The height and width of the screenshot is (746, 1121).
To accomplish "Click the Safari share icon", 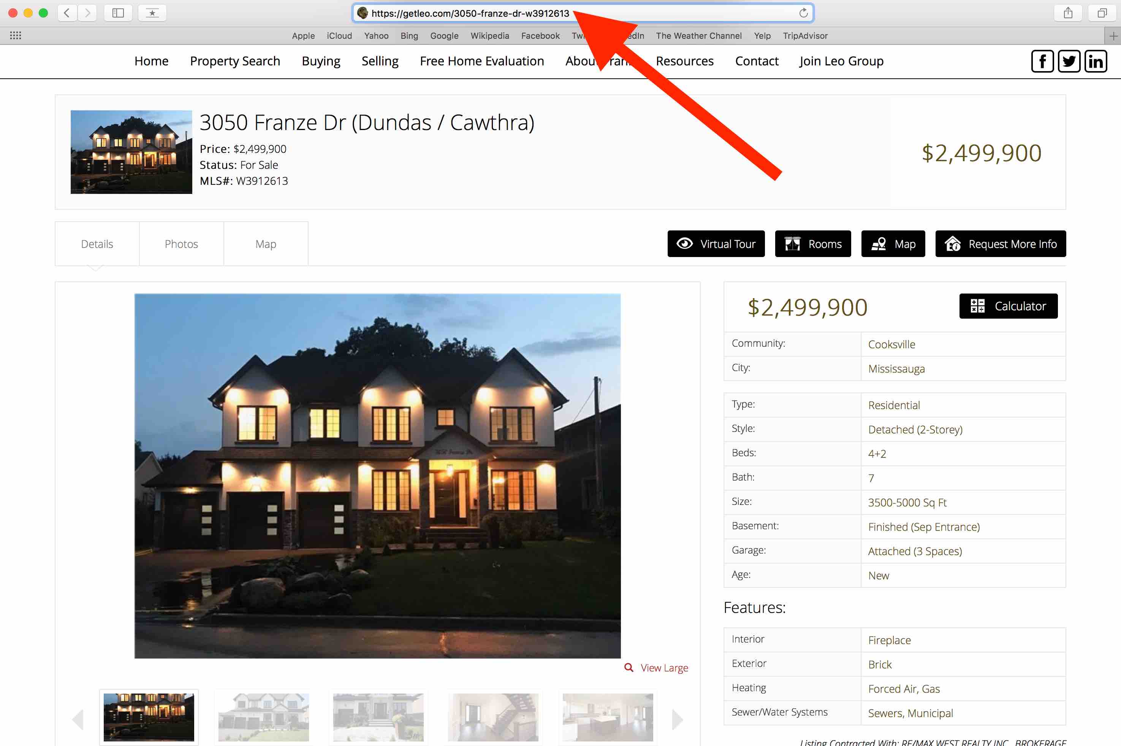I will click(x=1068, y=13).
